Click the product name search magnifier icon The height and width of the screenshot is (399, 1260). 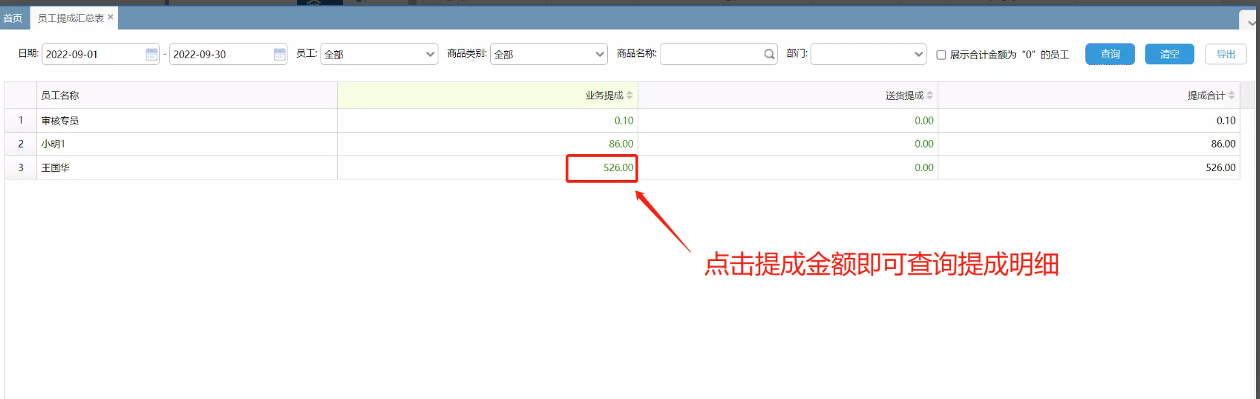coord(769,54)
